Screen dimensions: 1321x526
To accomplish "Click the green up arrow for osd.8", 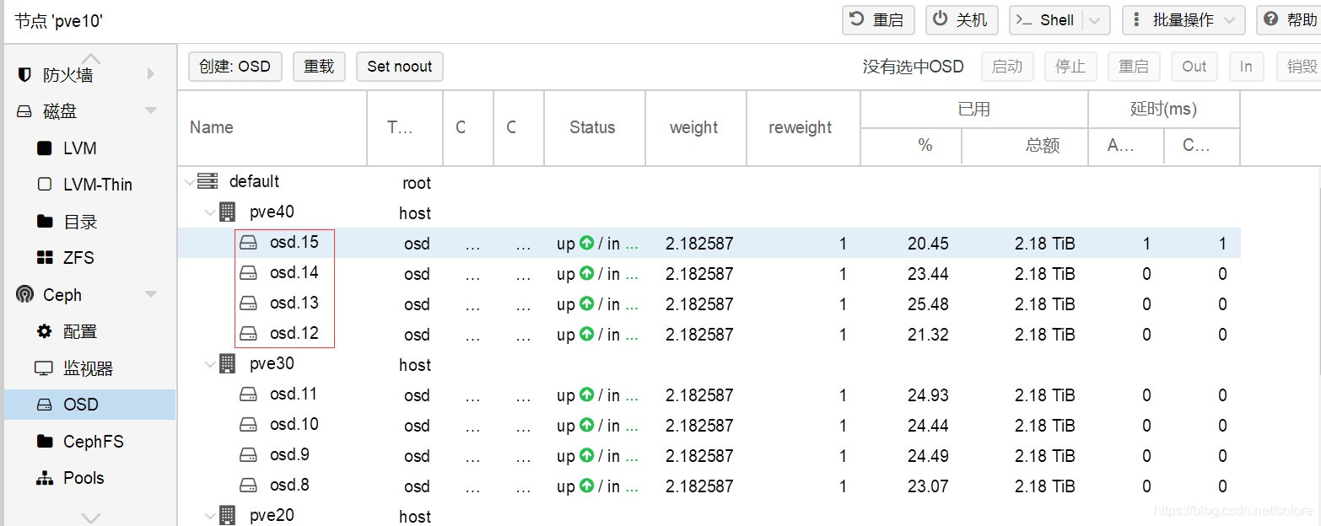I will tap(587, 486).
